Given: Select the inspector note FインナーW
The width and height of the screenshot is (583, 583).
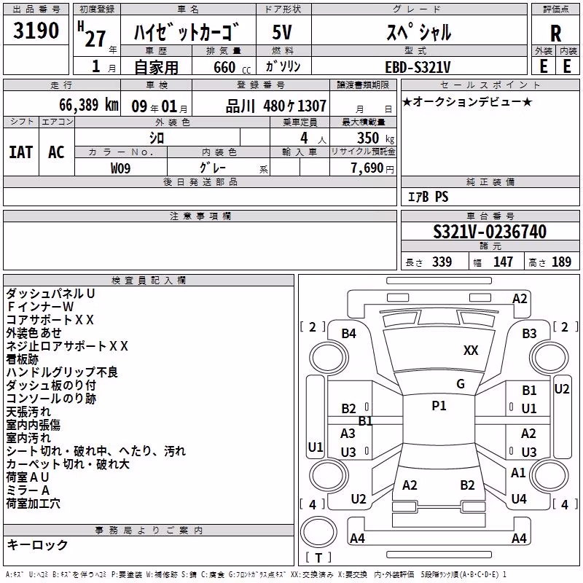Looking at the screenshot, I should coord(40,307).
